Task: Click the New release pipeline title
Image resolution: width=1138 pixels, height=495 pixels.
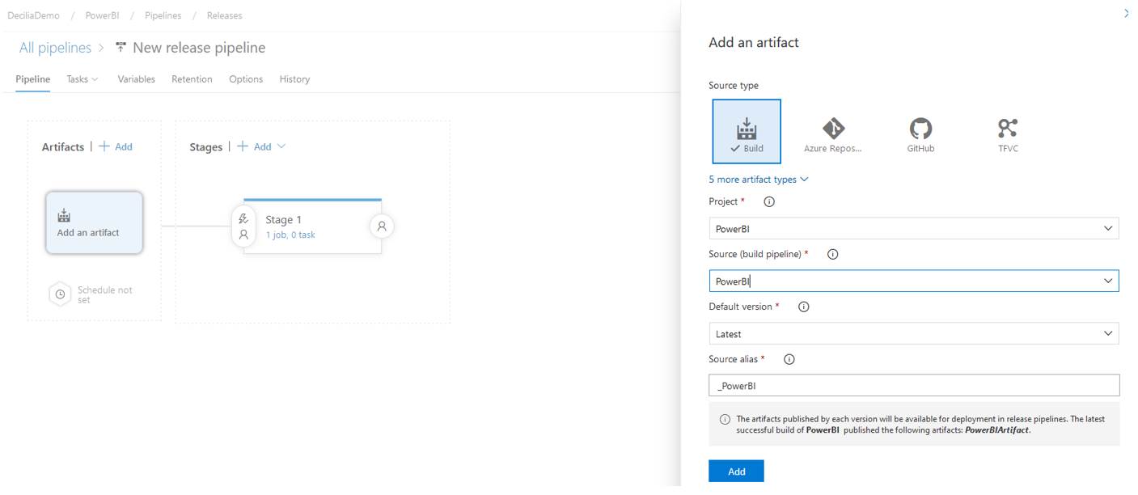Action: tap(199, 48)
